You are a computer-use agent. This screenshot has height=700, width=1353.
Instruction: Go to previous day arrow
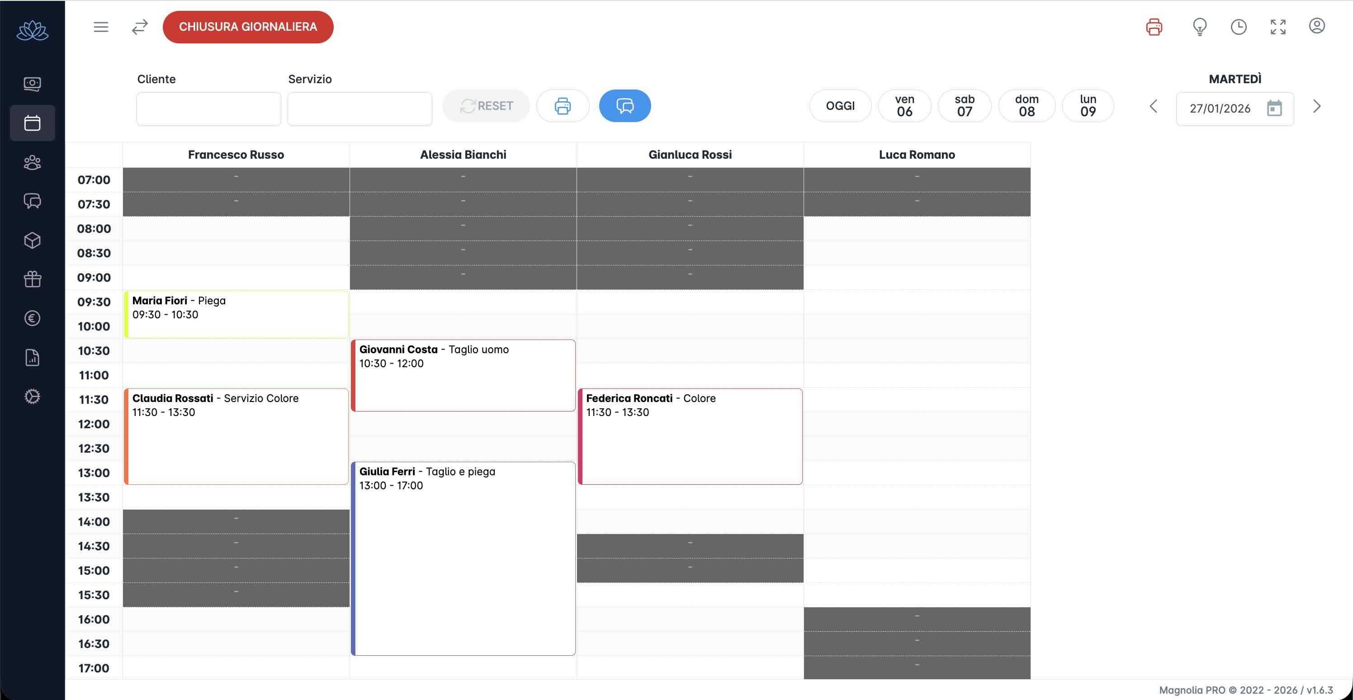[1154, 107]
